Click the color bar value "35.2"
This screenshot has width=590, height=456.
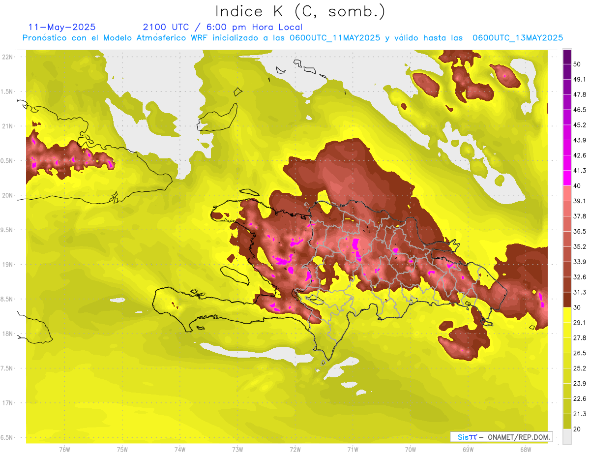coord(580,246)
